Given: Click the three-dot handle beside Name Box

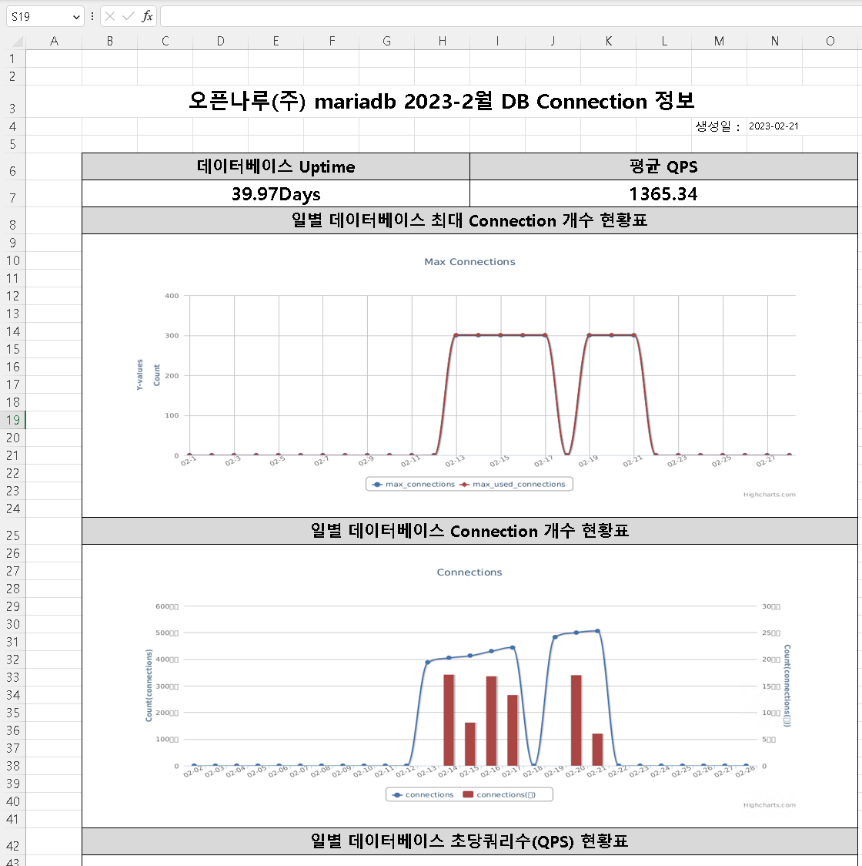Looking at the screenshot, I should [92, 16].
